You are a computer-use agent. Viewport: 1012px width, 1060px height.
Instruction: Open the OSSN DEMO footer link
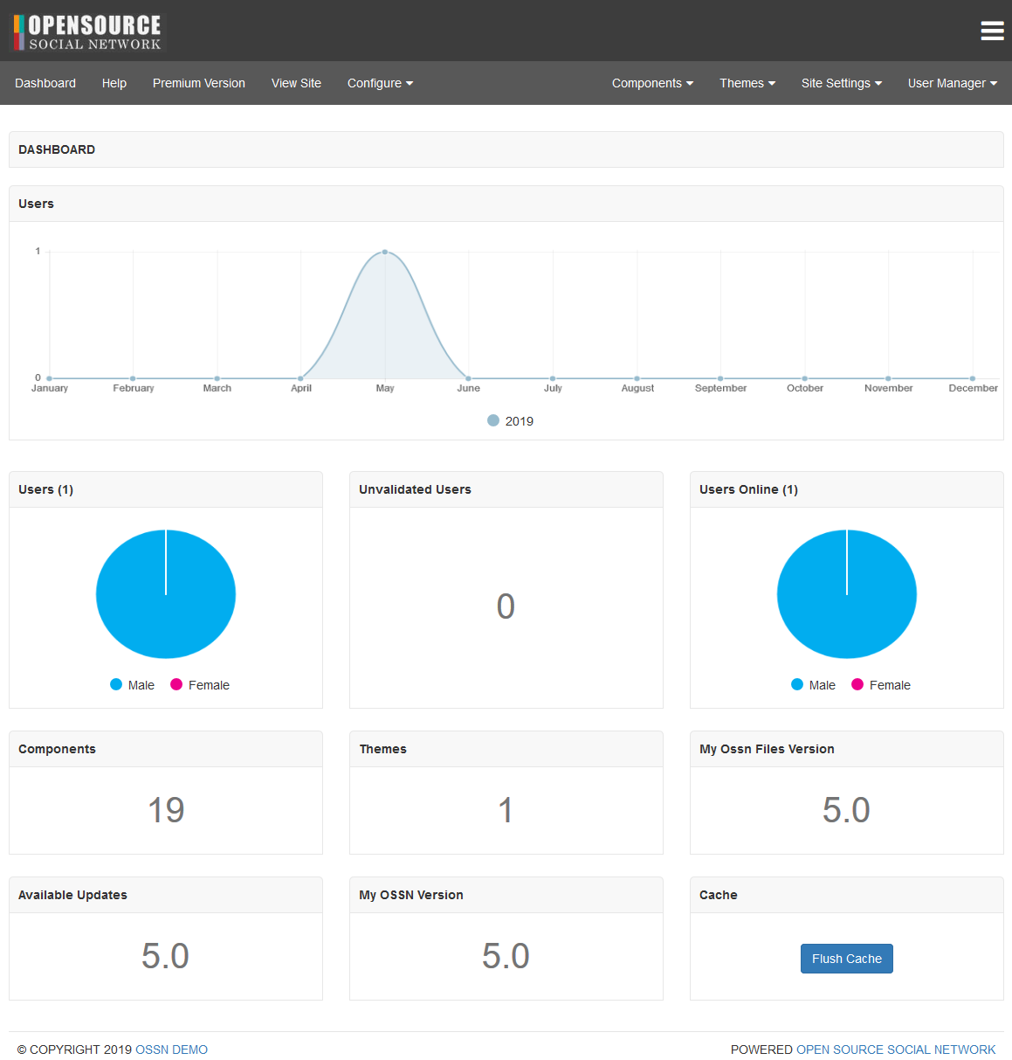point(171,1050)
